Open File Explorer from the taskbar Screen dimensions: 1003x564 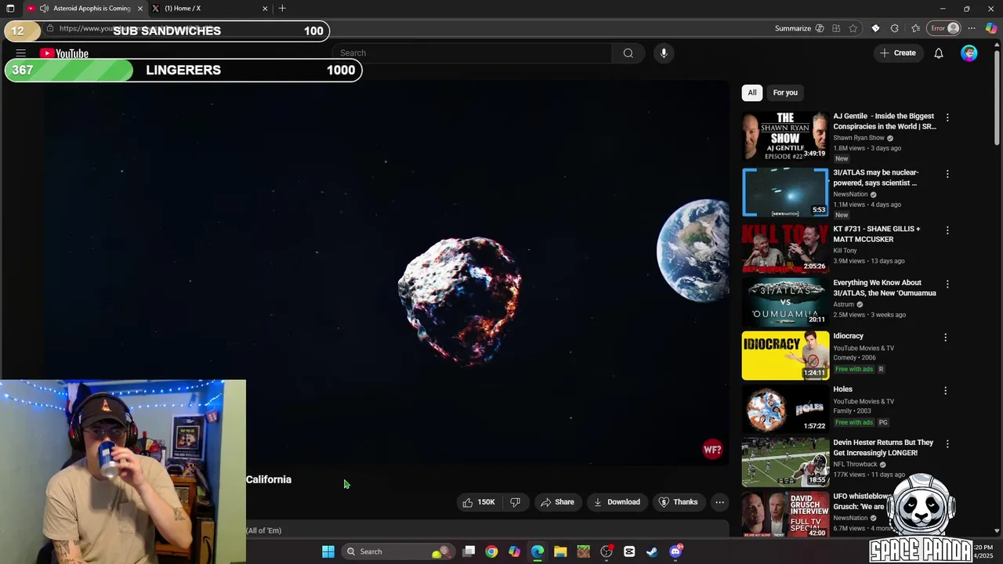click(x=560, y=551)
